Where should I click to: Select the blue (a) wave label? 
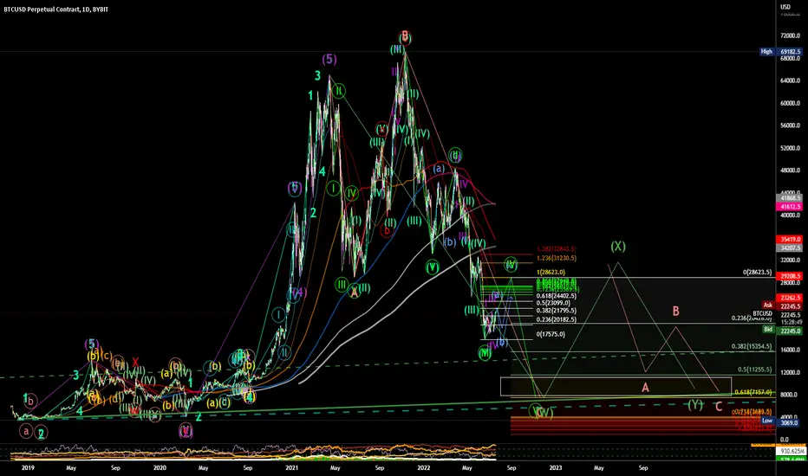(x=439, y=168)
